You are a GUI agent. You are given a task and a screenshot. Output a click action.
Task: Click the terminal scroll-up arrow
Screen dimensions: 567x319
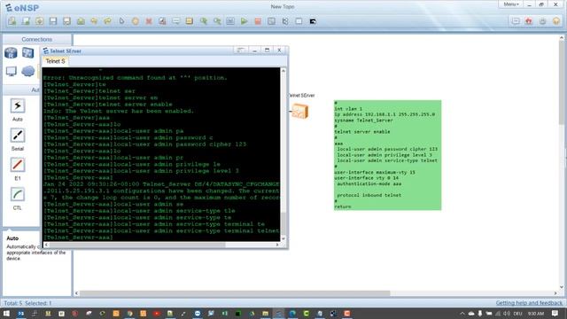(x=283, y=71)
